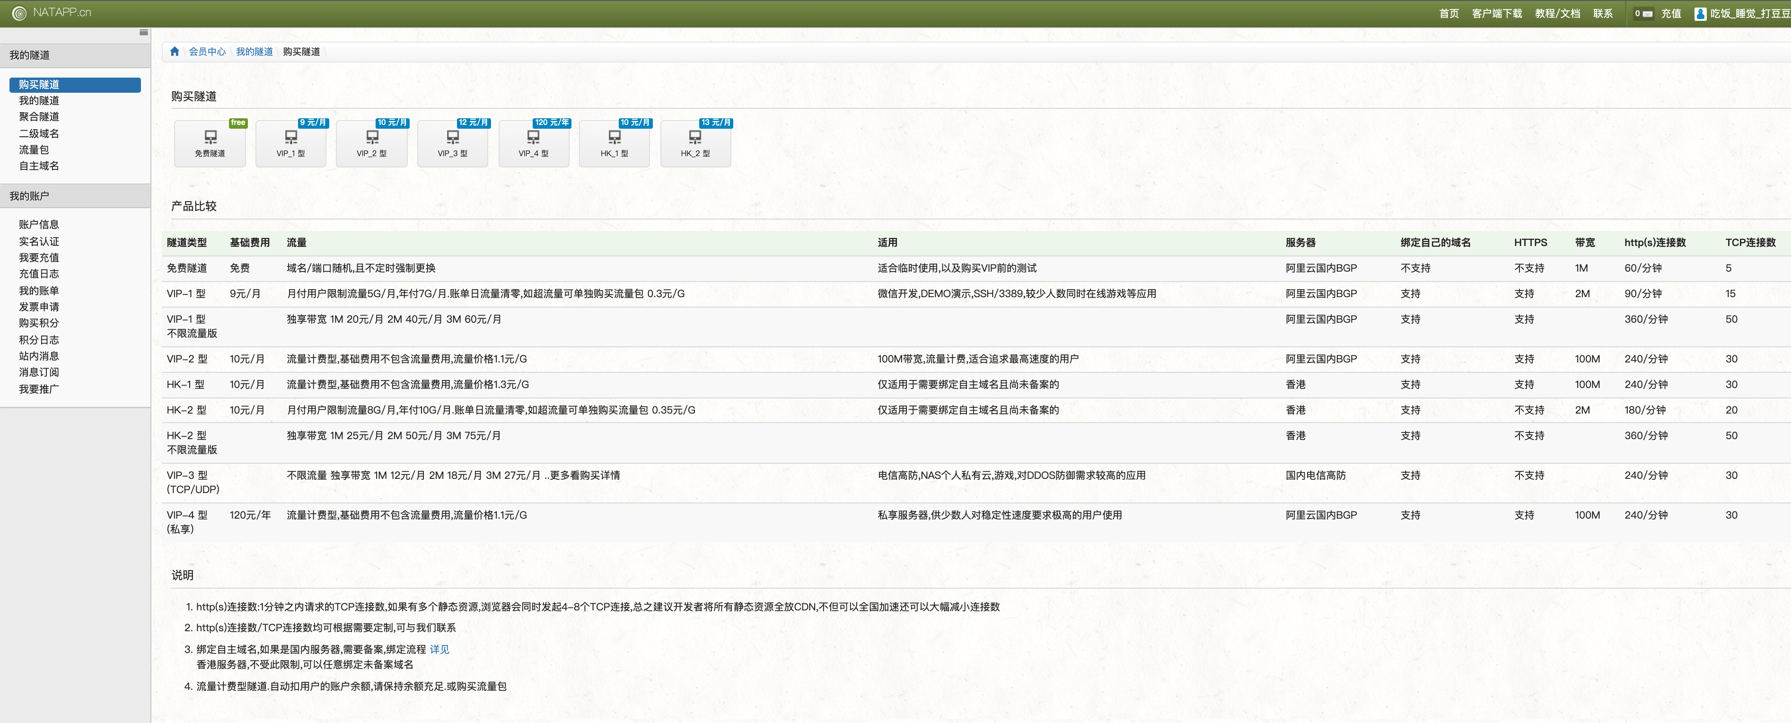Click the 带宽 column header
Screen dimensions: 1791x723
[x=1585, y=243]
